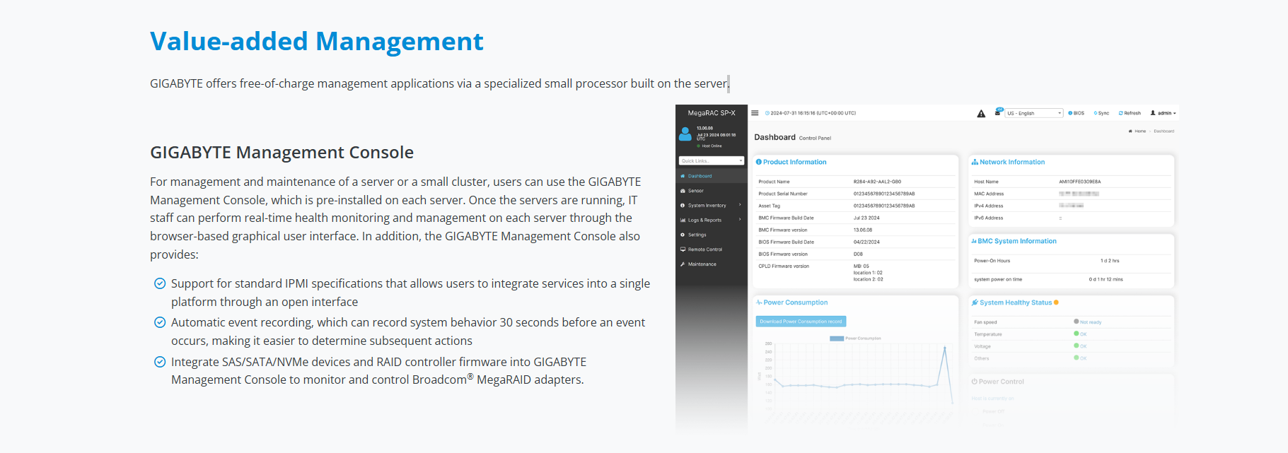Click the Home breadcrumb link
Image resolution: width=1288 pixels, height=453 pixels.
click(1139, 131)
